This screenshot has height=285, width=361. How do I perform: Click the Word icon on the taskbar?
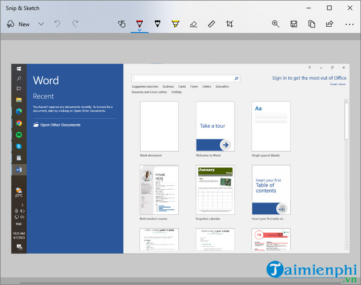click(x=19, y=170)
